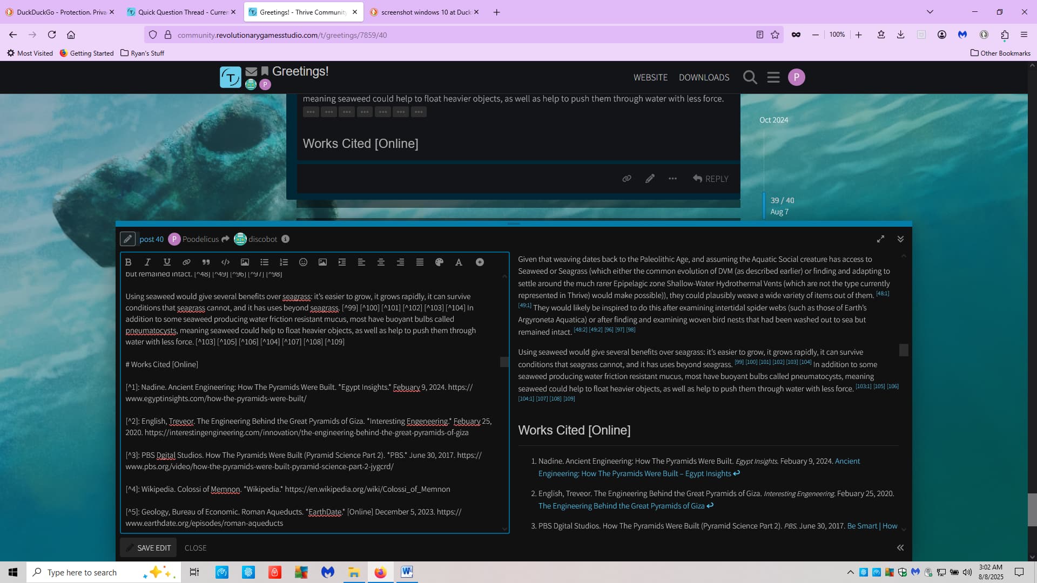The width and height of the screenshot is (1037, 583).
Task: Open the DOWNLOADS header link
Action: [704, 78]
